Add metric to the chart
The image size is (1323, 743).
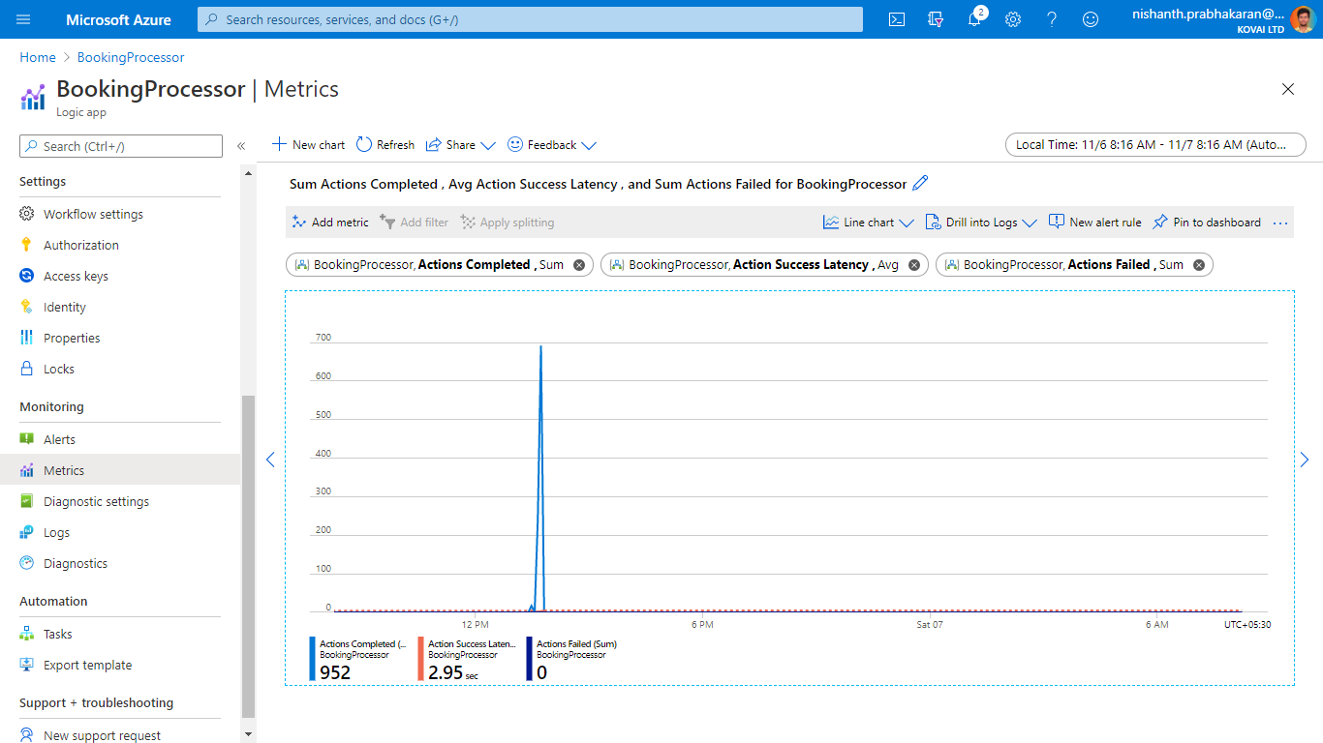(330, 223)
